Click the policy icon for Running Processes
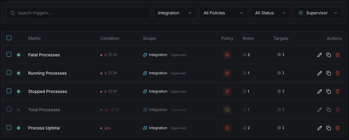 tap(227, 73)
